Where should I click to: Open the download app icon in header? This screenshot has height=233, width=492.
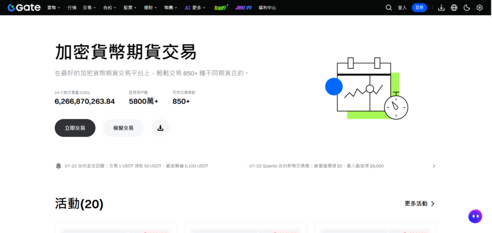pyautogui.click(x=441, y=8)
